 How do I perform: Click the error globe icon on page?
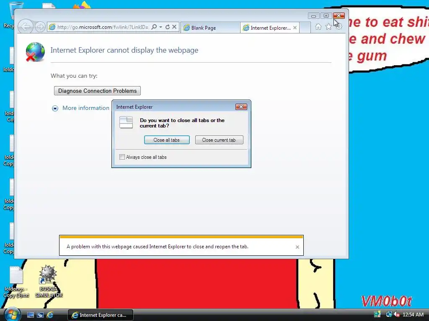click(x=35, y=52)
